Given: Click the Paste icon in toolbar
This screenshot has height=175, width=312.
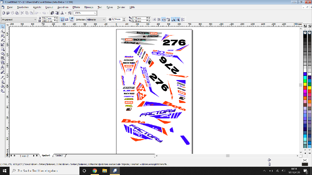Looking at the screenshot, I should click(x=32, y=13).
